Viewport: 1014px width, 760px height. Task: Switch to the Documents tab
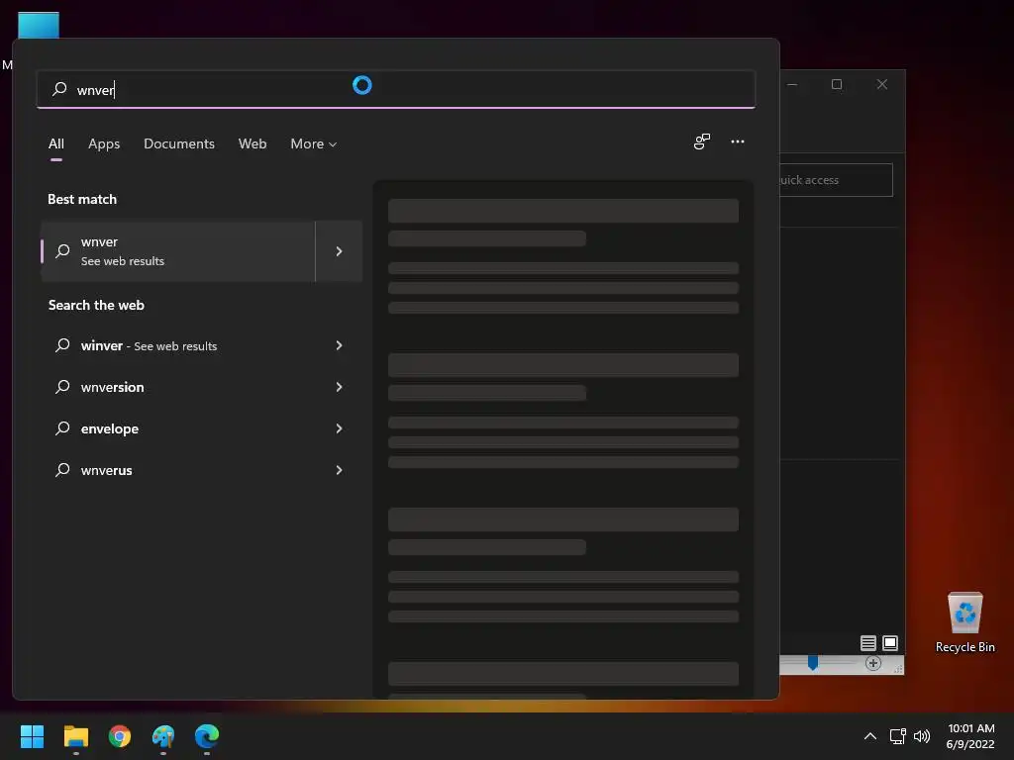[179, 143]
